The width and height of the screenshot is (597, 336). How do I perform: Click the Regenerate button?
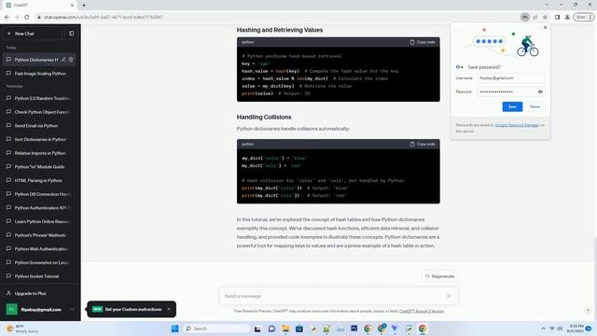pos(440,276)
